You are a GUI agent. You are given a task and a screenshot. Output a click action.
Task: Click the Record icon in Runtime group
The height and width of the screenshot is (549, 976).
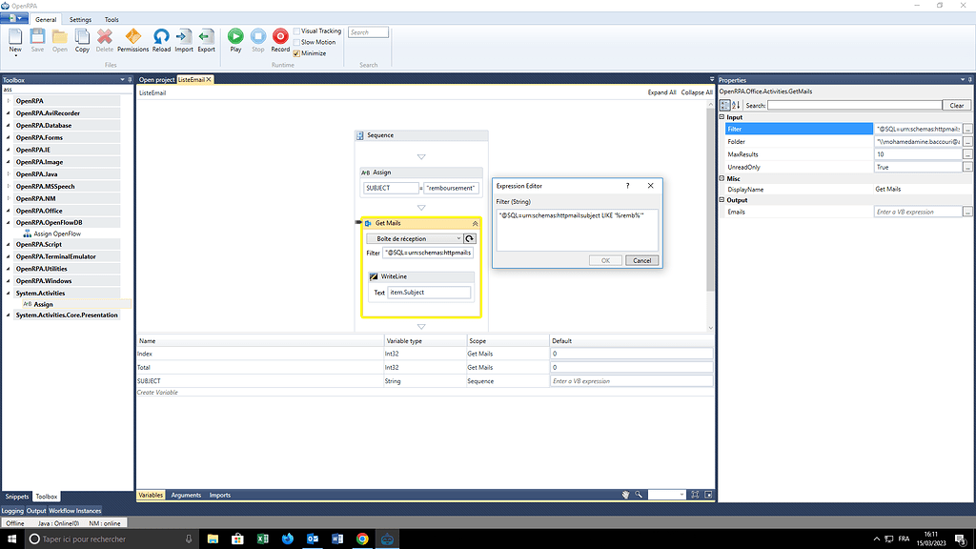coord(279,38)
